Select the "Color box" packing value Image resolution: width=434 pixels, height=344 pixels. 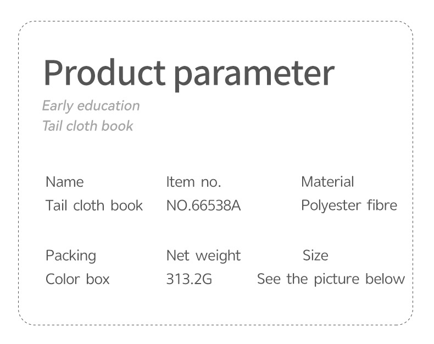(77, 279)
